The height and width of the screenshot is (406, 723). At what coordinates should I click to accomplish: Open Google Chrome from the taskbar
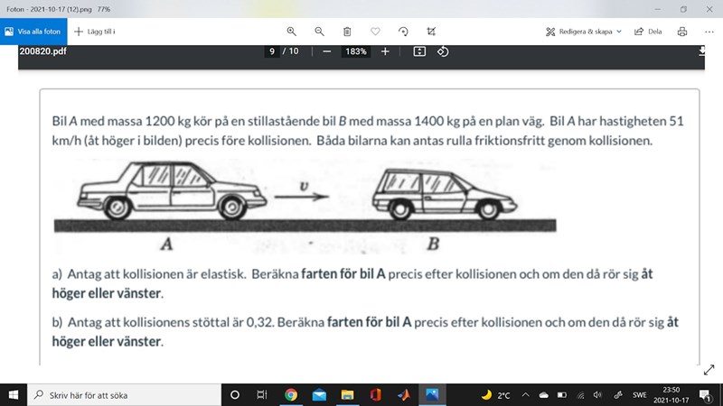291,394
